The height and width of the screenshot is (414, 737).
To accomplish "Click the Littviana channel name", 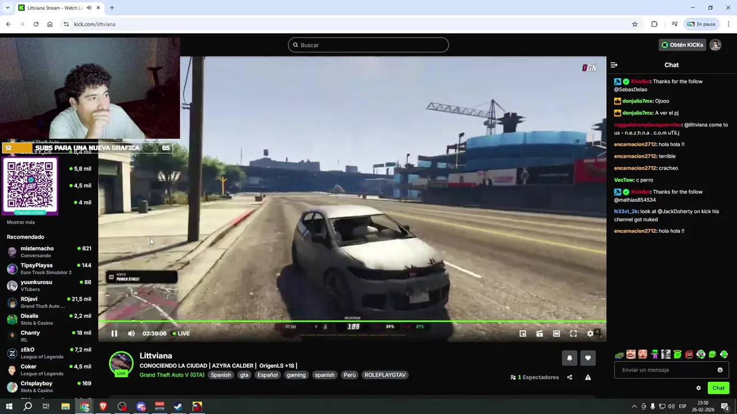I will pyautogui.click(x=155, y=356).
